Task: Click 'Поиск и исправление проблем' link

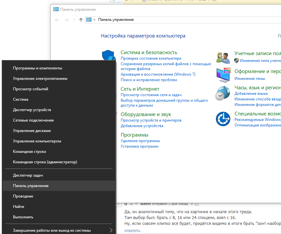Action: [x=149, y=80]
